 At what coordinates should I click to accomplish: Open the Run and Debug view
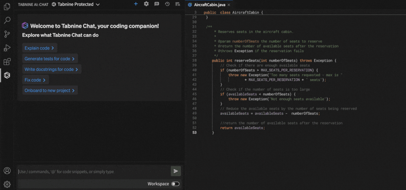click(x=7, y=48)
